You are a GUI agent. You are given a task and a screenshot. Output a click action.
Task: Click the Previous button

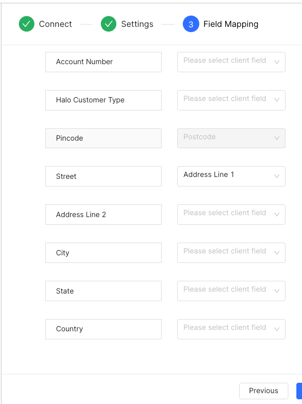(x=263, y=391)
